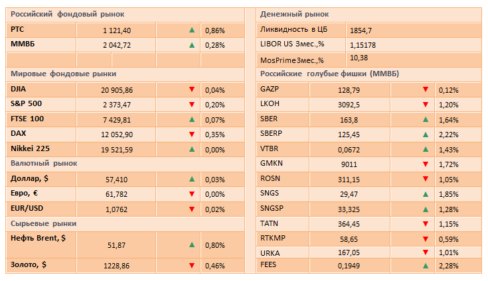Select the Nikkei 225 row label
Viewport: 488px width, 281px height.
pos(31,149)
